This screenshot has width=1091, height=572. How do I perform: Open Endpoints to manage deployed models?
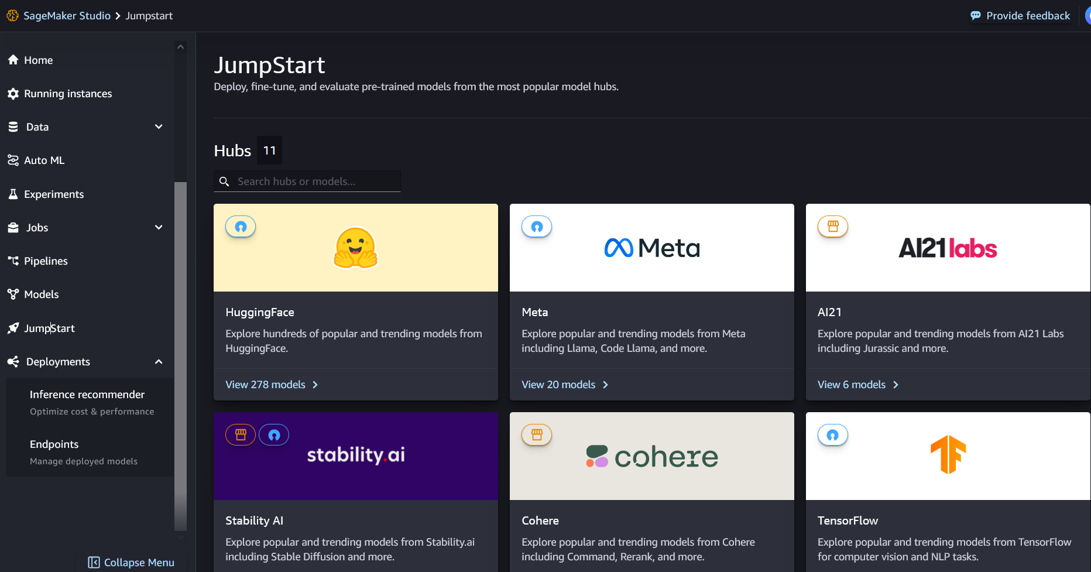tap(54, 444)
